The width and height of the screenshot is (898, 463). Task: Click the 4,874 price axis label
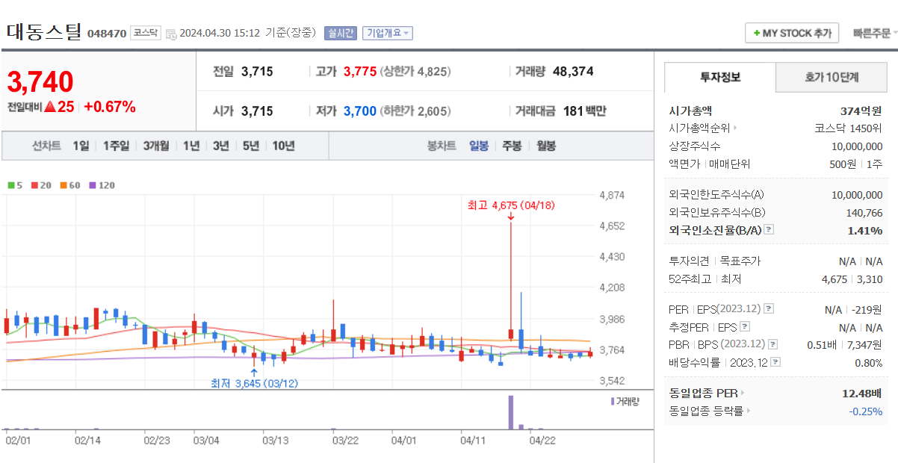click(x=613, y=196)
